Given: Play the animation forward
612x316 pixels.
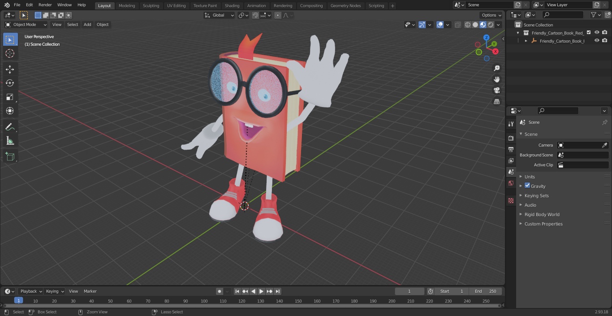Looking at the screenshot, I should click(262, 291).
